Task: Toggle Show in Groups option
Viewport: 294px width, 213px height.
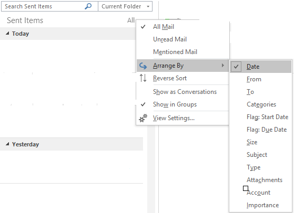Action: 183,104
